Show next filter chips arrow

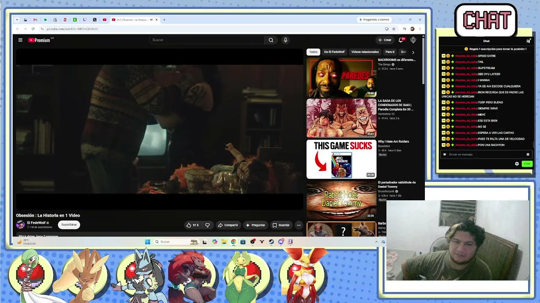coord(413,52)
